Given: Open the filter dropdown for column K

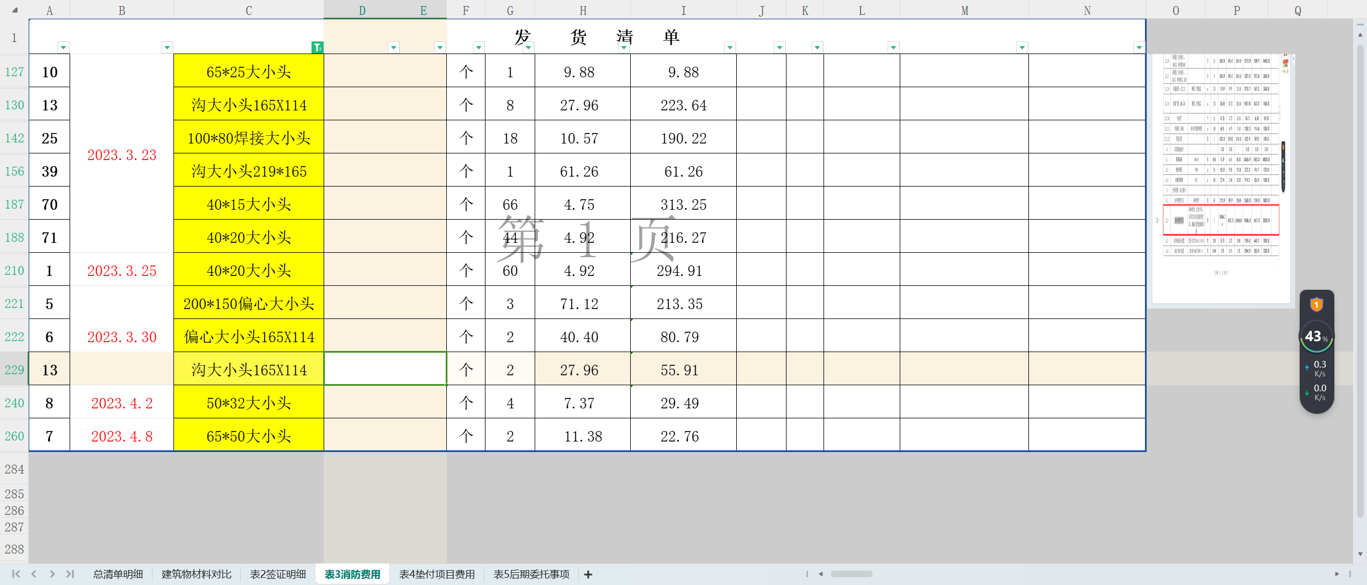Looking at the screenshot, I should tap(817, 47).
